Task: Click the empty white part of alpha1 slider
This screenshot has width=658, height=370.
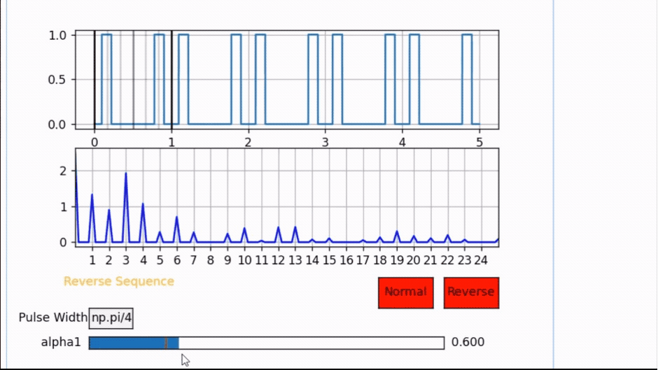Action: [x=311, y=343]
